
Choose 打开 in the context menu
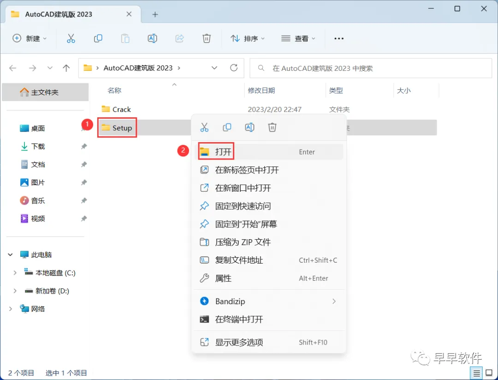coord(269,152)
